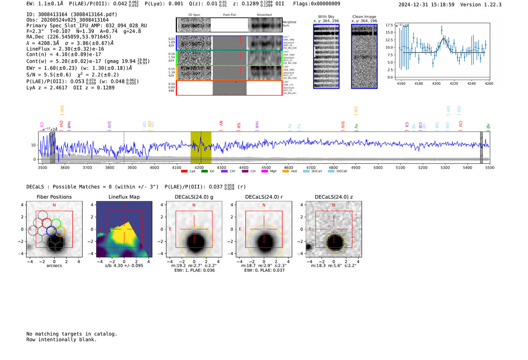Click the green OII legend swatch

pos(204,172)
